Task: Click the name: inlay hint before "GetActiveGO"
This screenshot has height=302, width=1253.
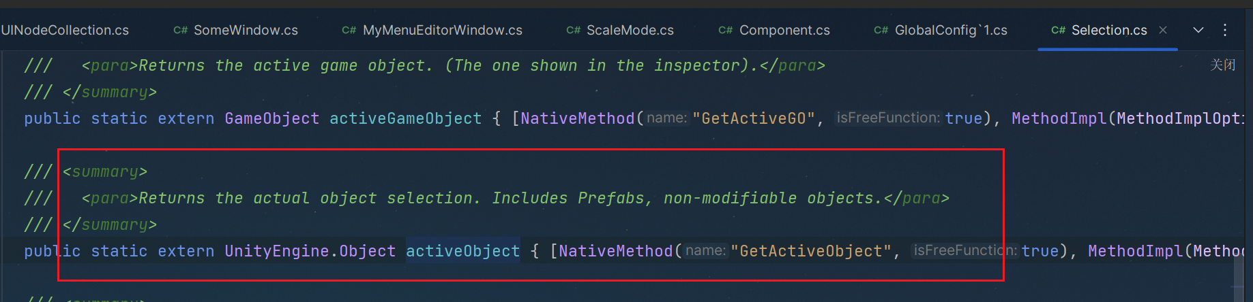Action: click(x=667, y=118)
